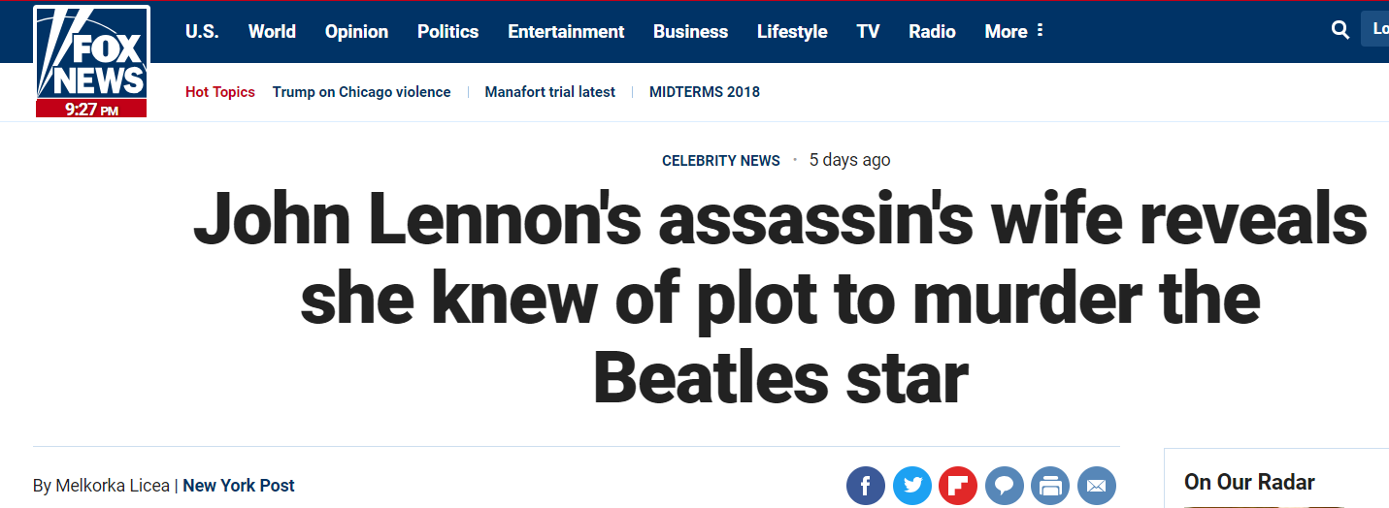Navigate to Politics section
The height and width of the screenshot is (508, 1389).
[x=447, y=31]
